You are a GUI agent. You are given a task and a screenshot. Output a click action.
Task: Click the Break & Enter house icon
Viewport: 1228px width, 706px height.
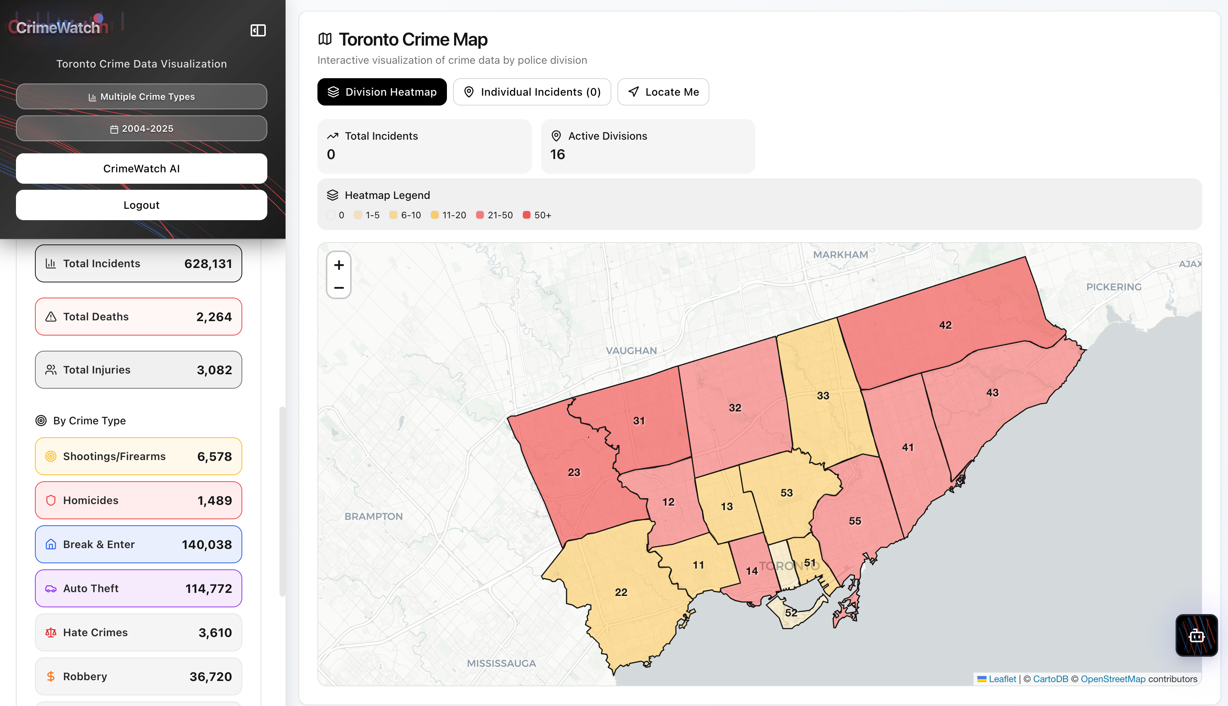pyautogui.click(x=51, y=545)
